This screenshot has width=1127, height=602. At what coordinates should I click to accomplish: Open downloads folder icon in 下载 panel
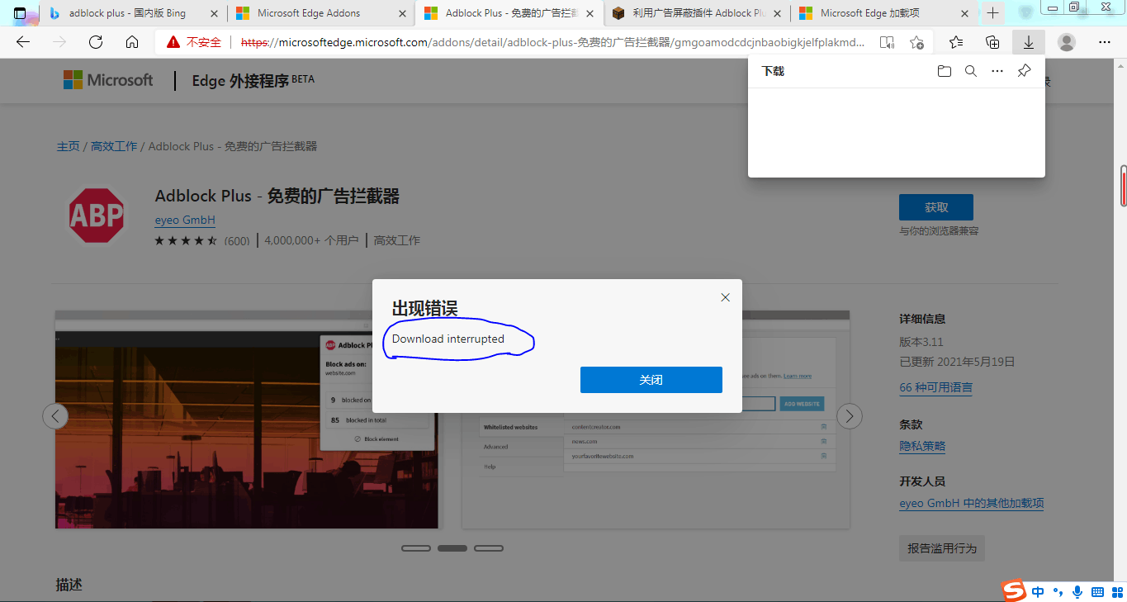click(x=945, y=71)
